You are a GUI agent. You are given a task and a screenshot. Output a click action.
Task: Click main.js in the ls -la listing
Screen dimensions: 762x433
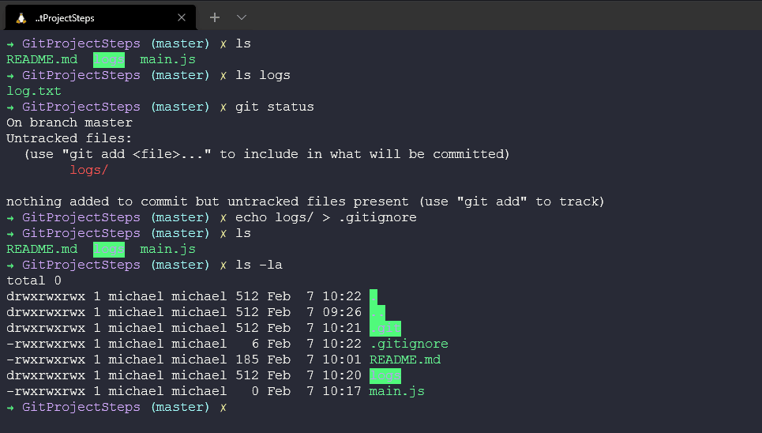(396, 391)
